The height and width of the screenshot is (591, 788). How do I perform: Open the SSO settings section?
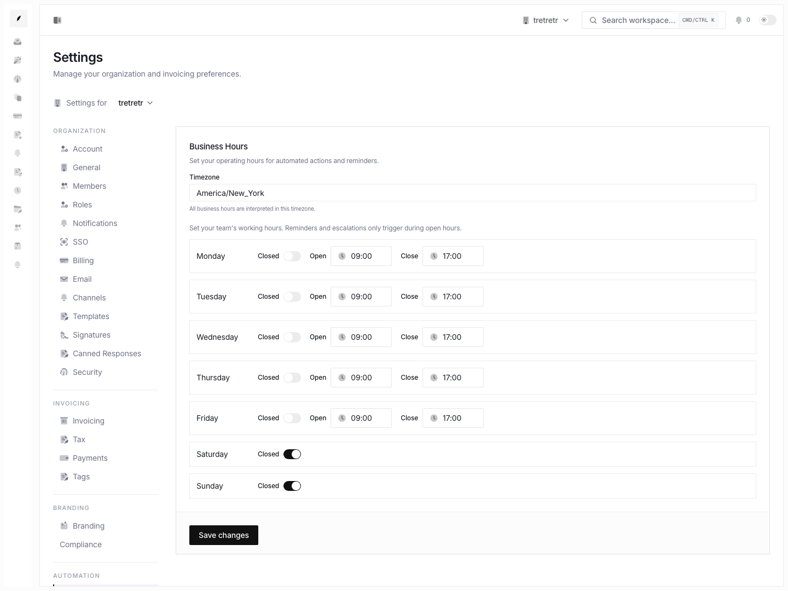click(x=106, y=242)
